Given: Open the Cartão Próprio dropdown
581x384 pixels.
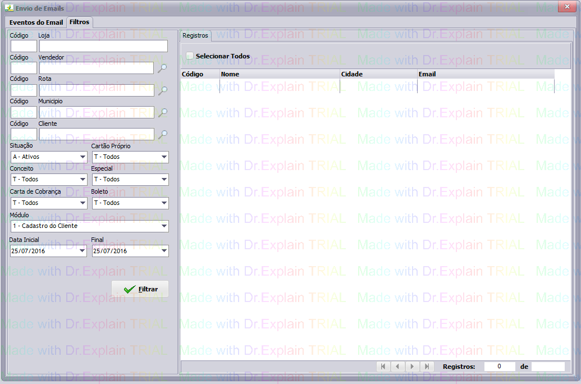Looking at the screenshot, I should 130,157.
